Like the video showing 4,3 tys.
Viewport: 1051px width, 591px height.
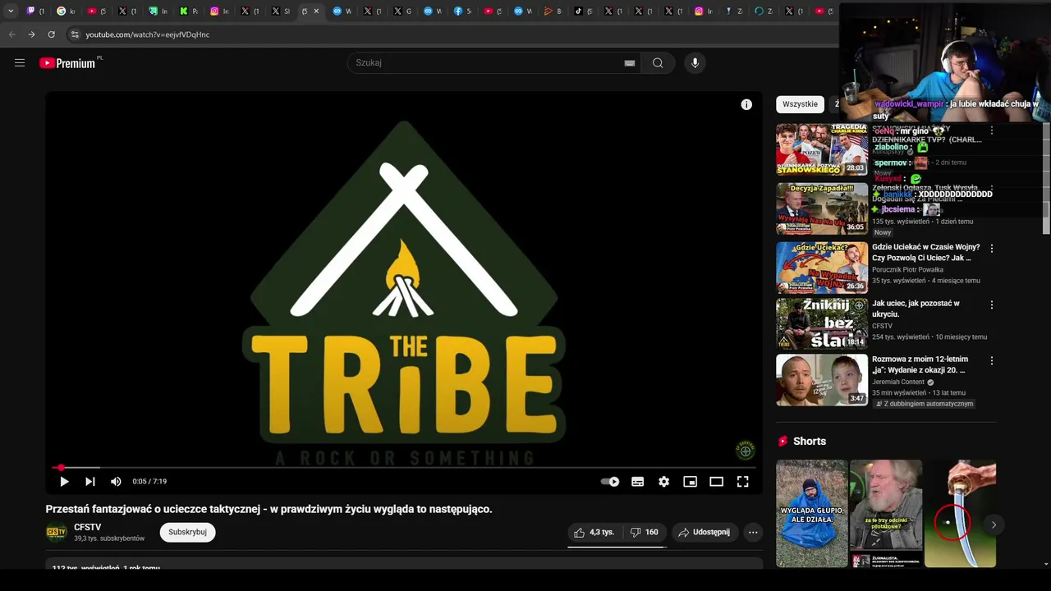[x=594, y=532]
